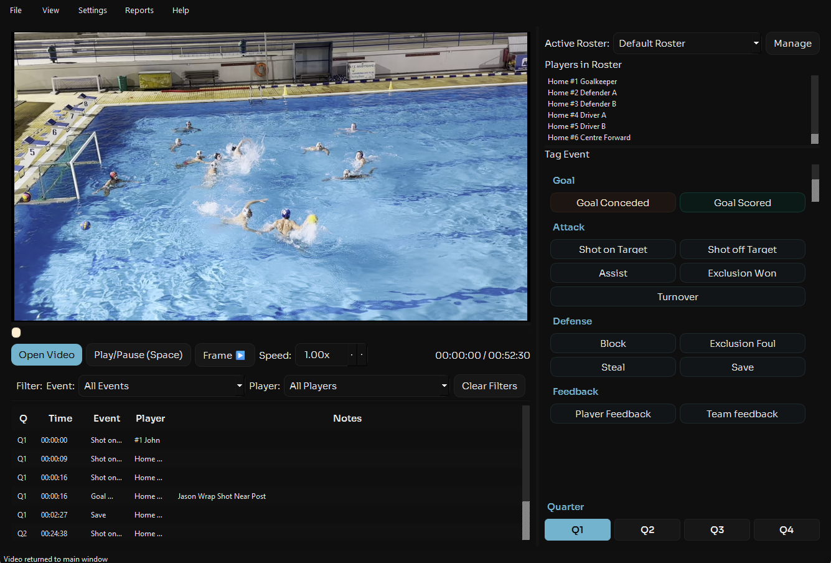The height and width of the screenshot is (563, 831).
Task: Tag an Exclusion Foul event
Action: [742, 344]
